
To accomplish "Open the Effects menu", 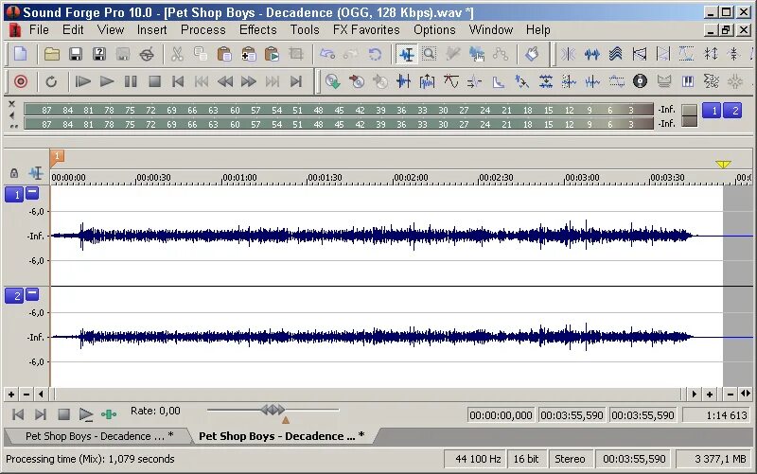I will point(257,30).
